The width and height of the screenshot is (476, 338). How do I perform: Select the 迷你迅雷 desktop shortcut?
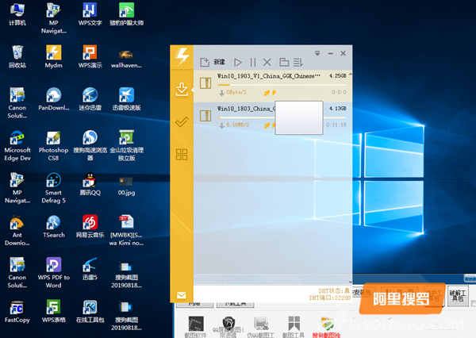[90, 99]
